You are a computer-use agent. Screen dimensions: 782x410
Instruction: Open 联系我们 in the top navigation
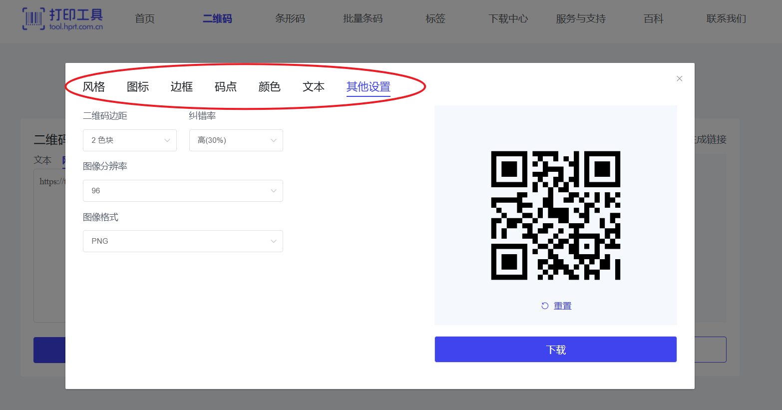point(727,19)
